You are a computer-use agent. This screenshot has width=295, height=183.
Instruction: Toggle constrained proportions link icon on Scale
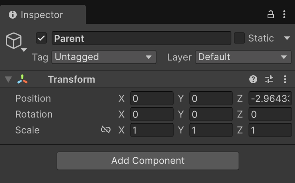tap(106, 130)
